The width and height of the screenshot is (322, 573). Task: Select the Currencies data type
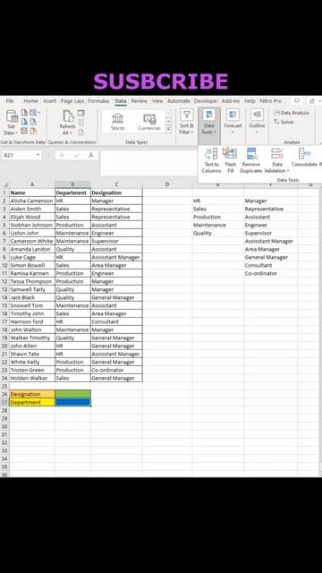[149, 122]
